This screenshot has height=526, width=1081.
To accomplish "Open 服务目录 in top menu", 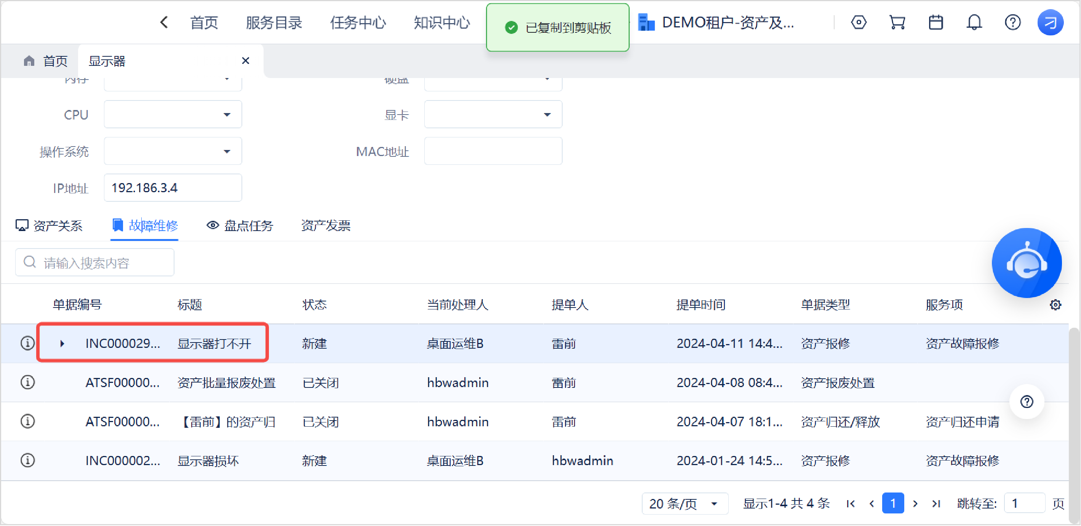I will tap(273, 23).
